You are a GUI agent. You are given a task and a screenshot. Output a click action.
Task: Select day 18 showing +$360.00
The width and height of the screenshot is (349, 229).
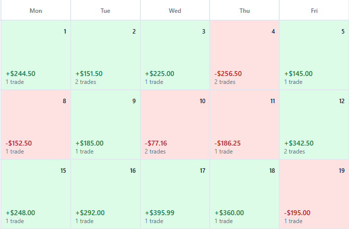245,194
